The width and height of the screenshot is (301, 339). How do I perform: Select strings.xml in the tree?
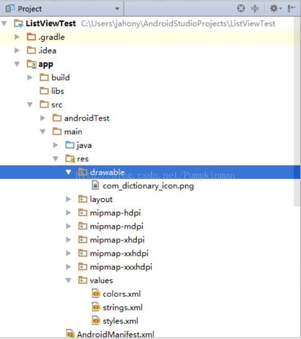click(122, 307)
